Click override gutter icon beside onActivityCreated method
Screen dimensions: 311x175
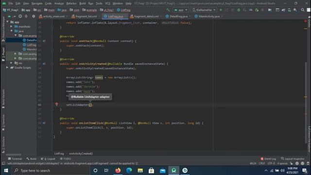tap(44, 64)
